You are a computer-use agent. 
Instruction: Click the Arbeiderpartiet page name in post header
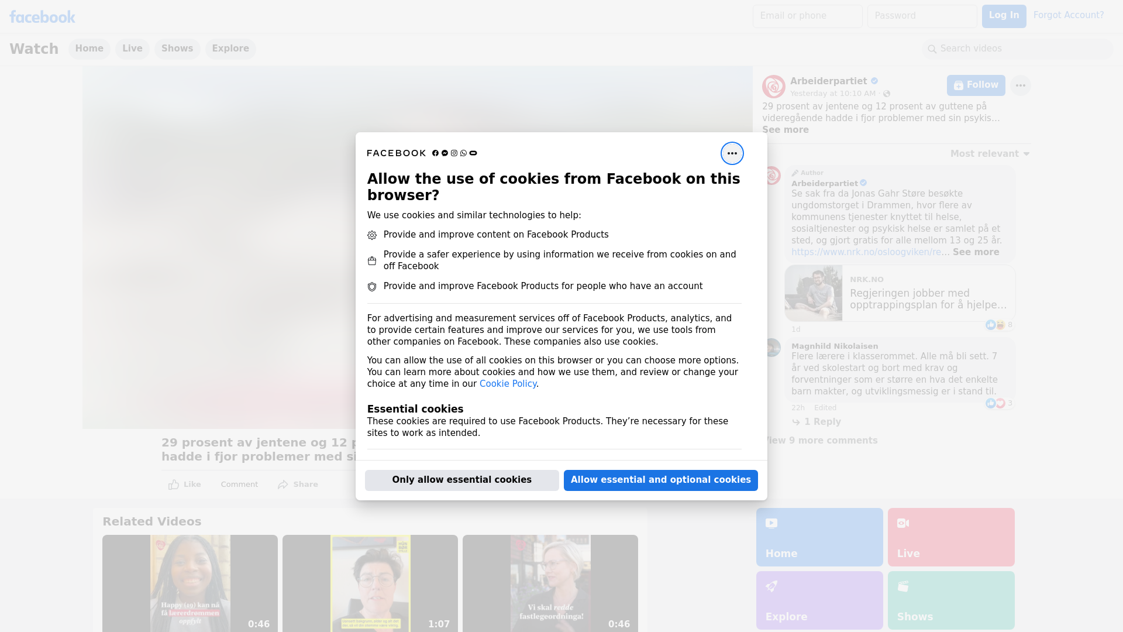tap(828, 81)
